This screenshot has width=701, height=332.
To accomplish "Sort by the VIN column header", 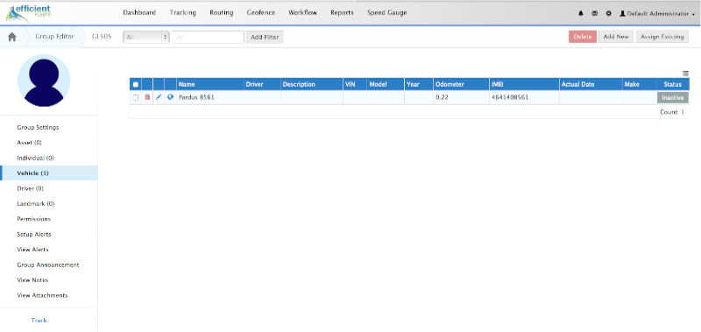I will pos(355,84).
